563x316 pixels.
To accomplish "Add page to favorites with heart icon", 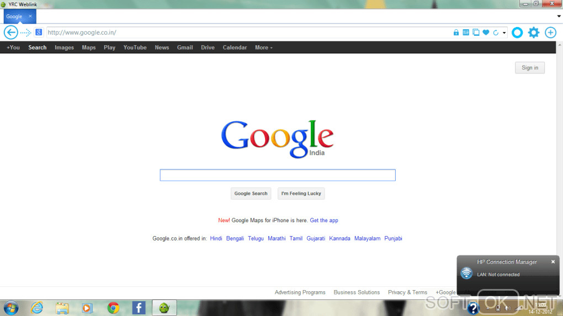I will click(x=486, y=33).
